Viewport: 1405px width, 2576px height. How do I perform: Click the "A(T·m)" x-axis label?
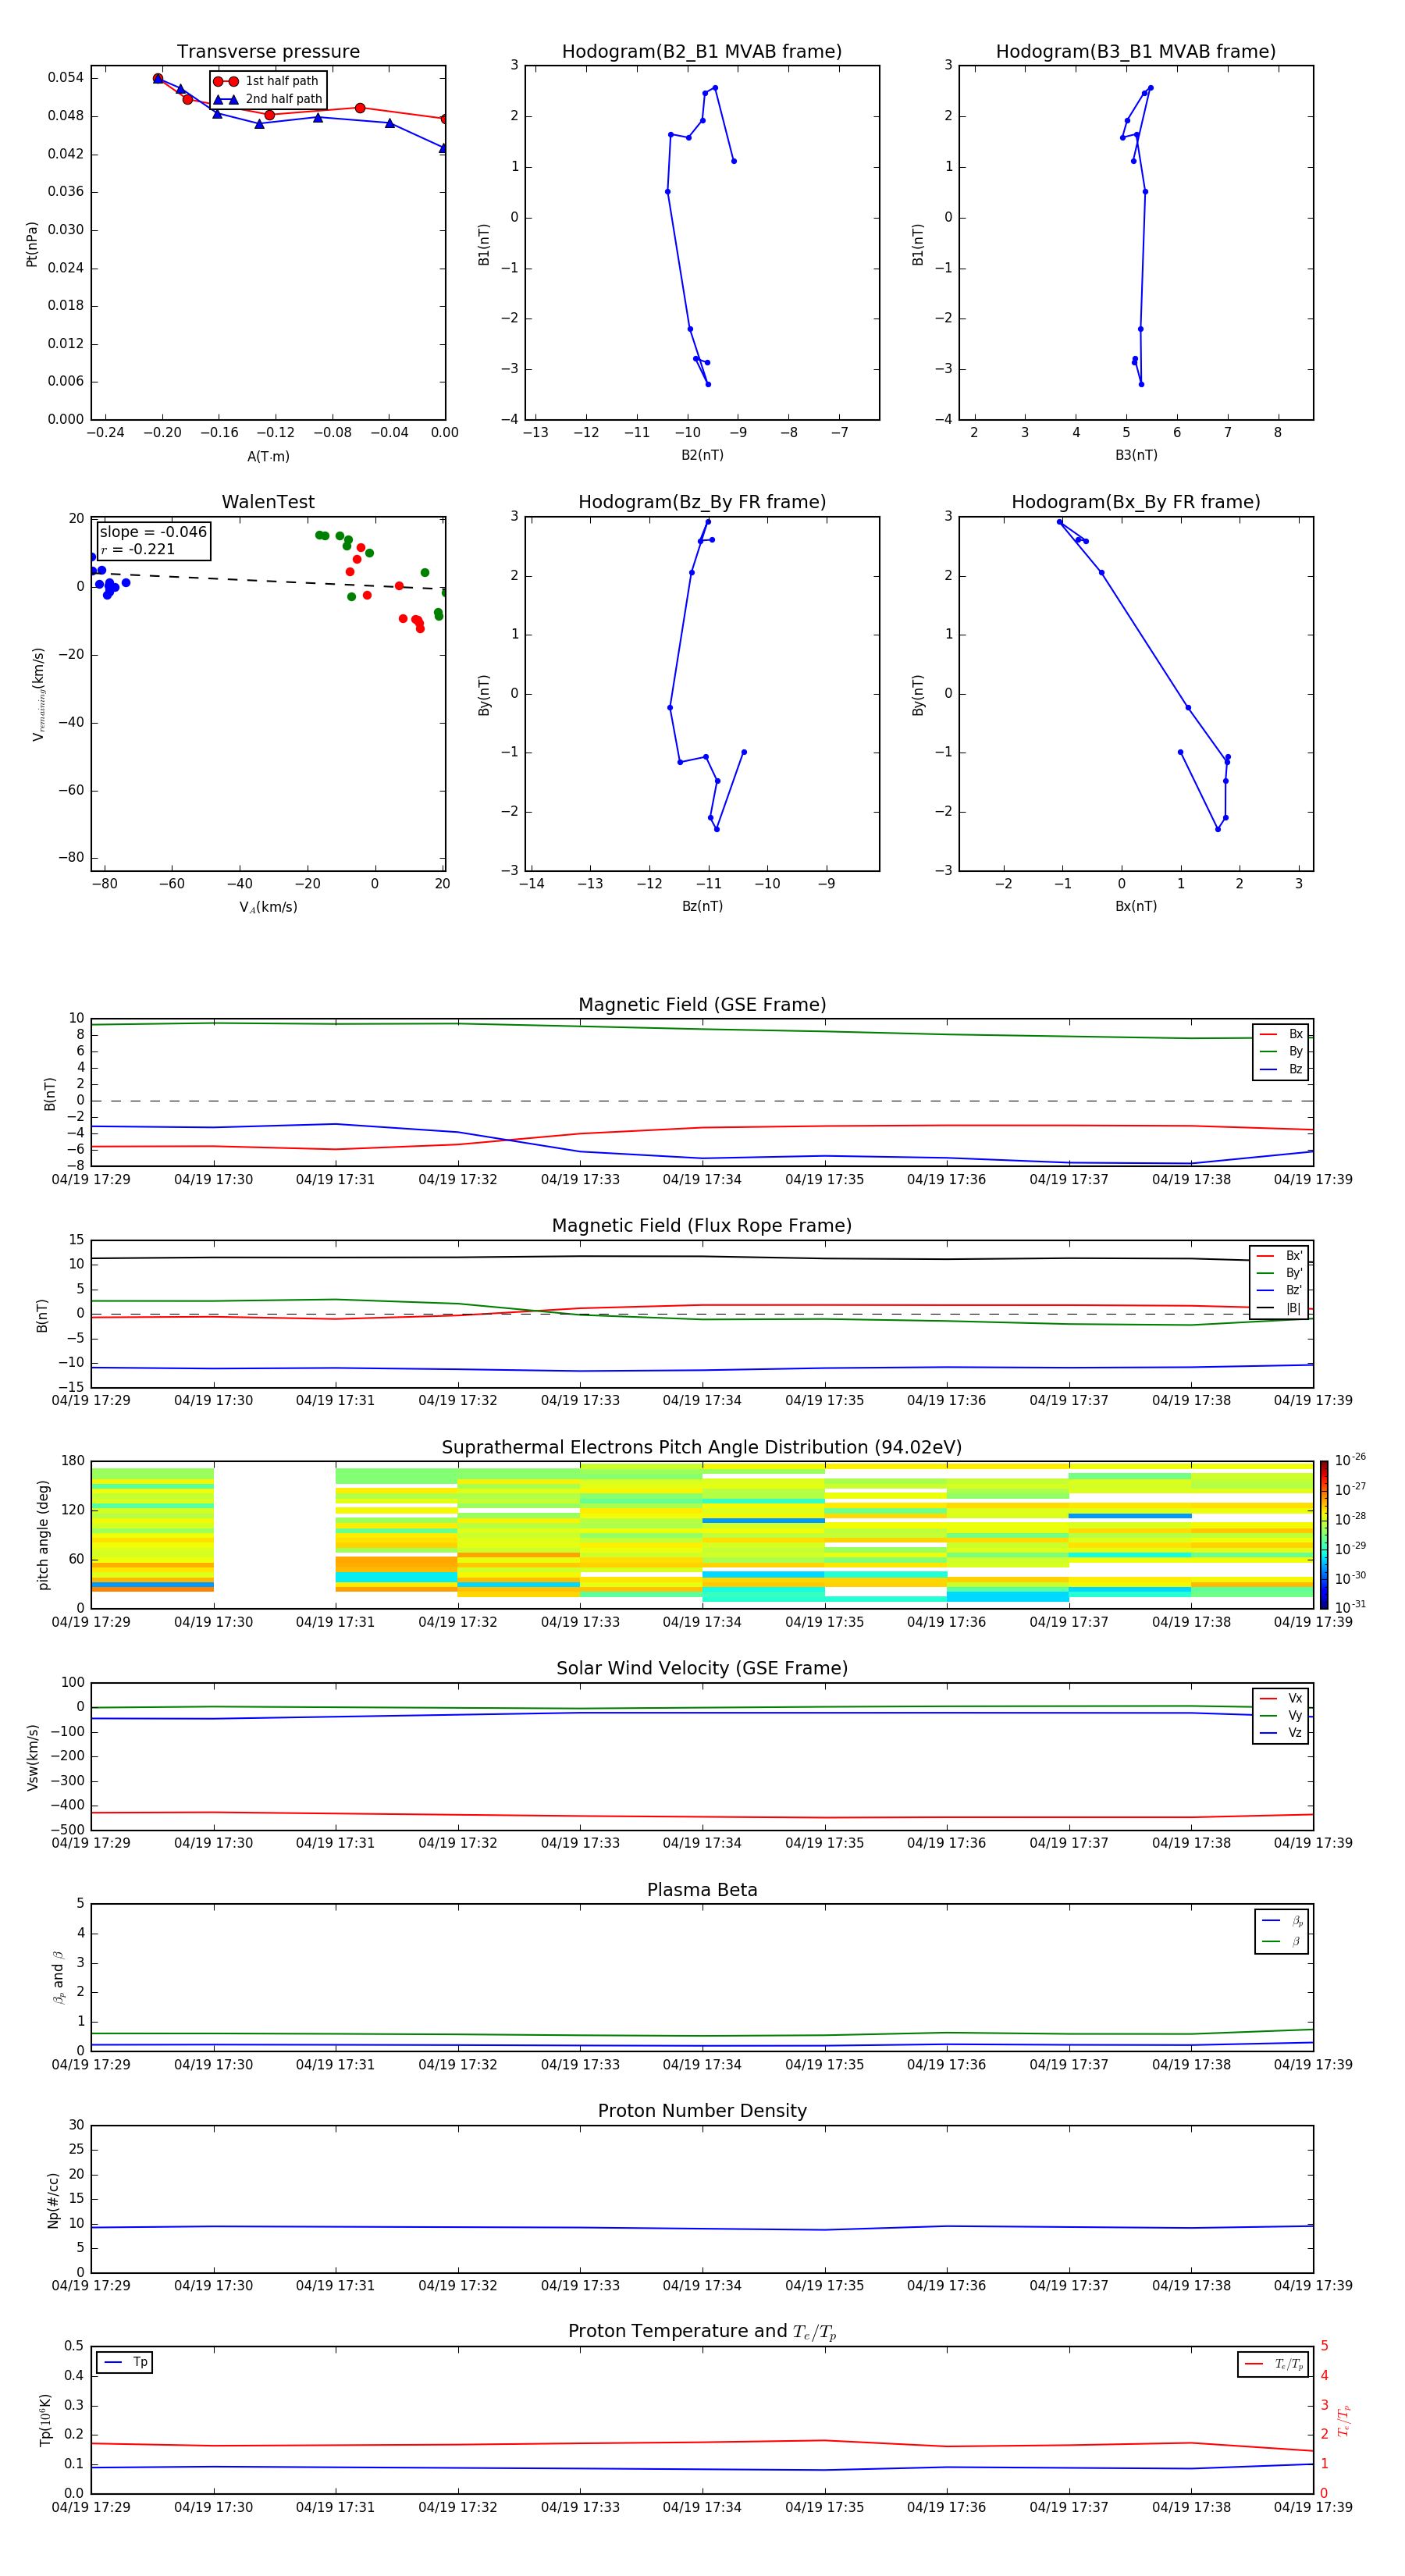coord(268,457)
